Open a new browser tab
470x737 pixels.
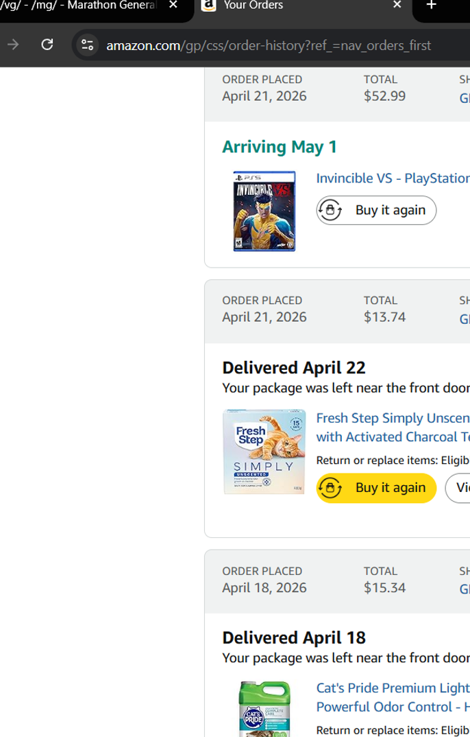(431, 5)
